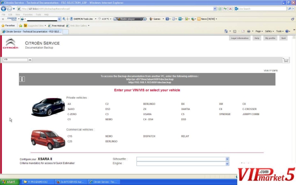Open the Page menu dropdown
The image size is (296, 185).
(x=259, y=31)
